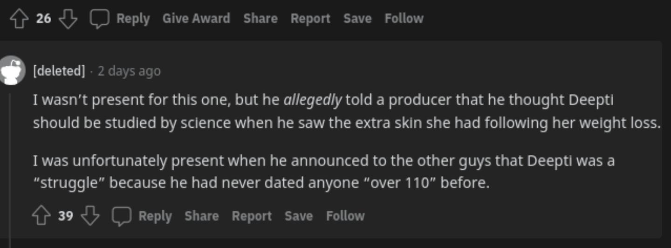Click Reply text under the deleted user's comment
The height and width of the screenshot is (248, 671).
[155, 216]
